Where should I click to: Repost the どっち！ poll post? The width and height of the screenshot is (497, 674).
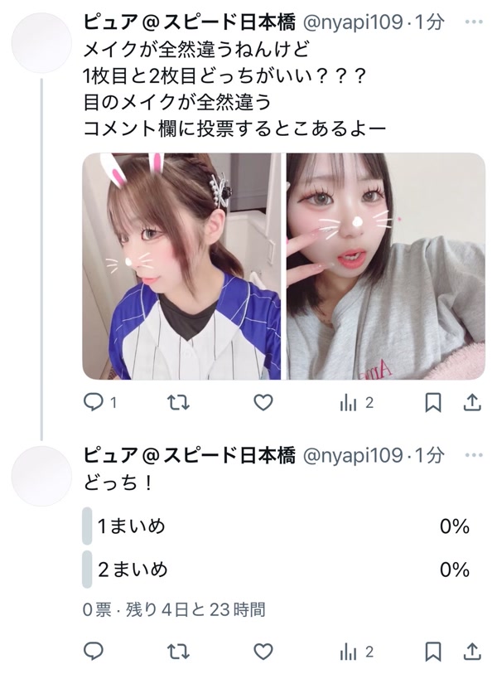[178, 652]
